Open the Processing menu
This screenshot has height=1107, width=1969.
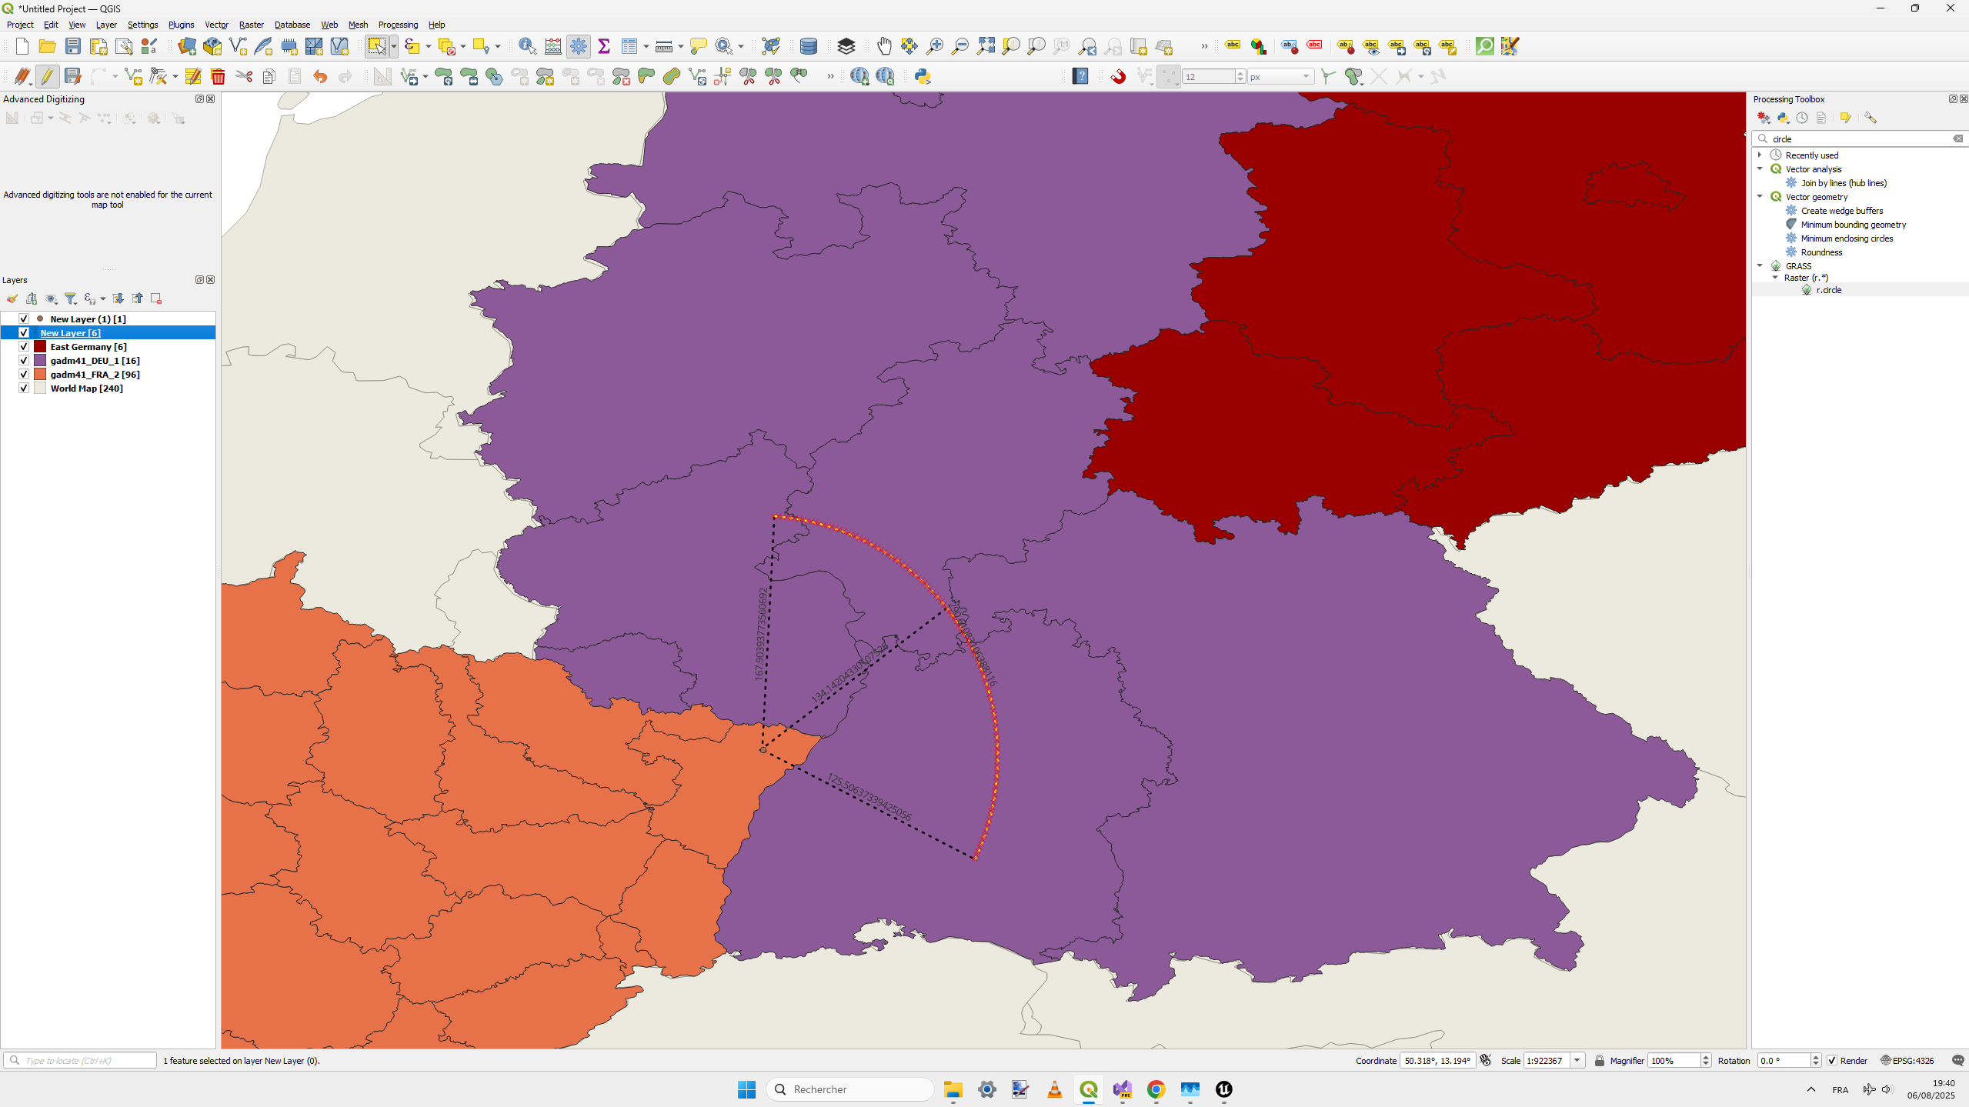pyautogui.click(x=398, y=25)
